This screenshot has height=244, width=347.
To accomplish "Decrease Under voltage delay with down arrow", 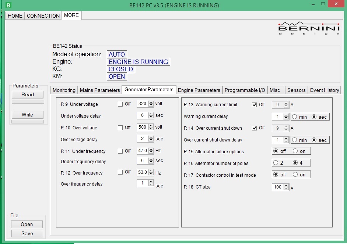I will (151, 117).
